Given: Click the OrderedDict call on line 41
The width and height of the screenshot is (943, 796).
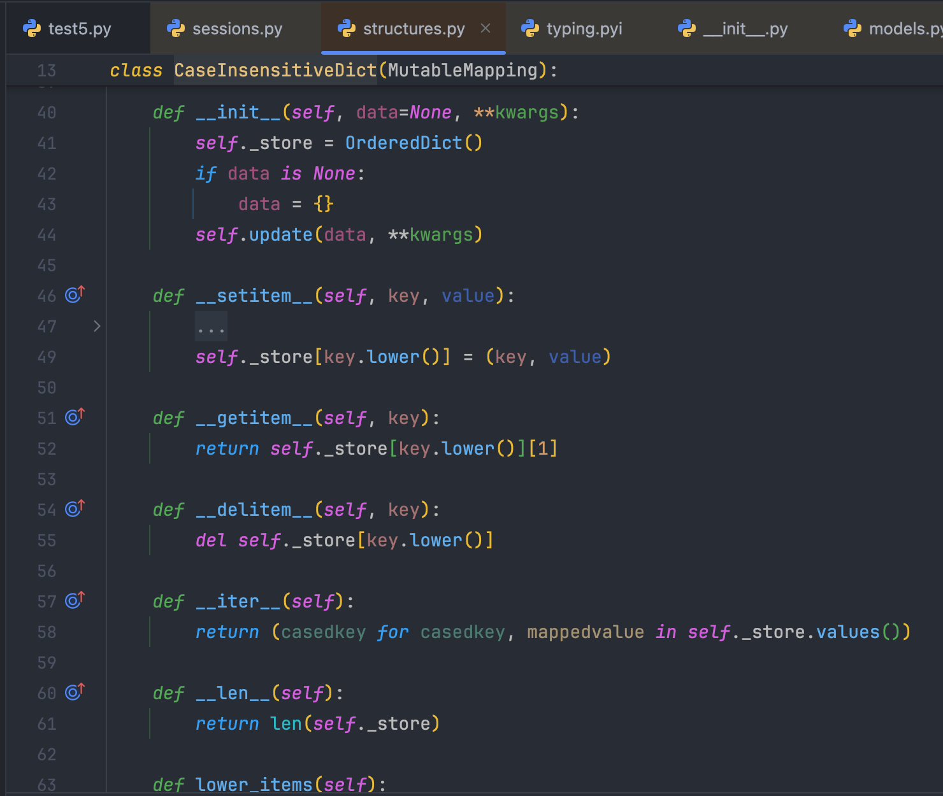Looking at the screenshot, I should (403, 143).
